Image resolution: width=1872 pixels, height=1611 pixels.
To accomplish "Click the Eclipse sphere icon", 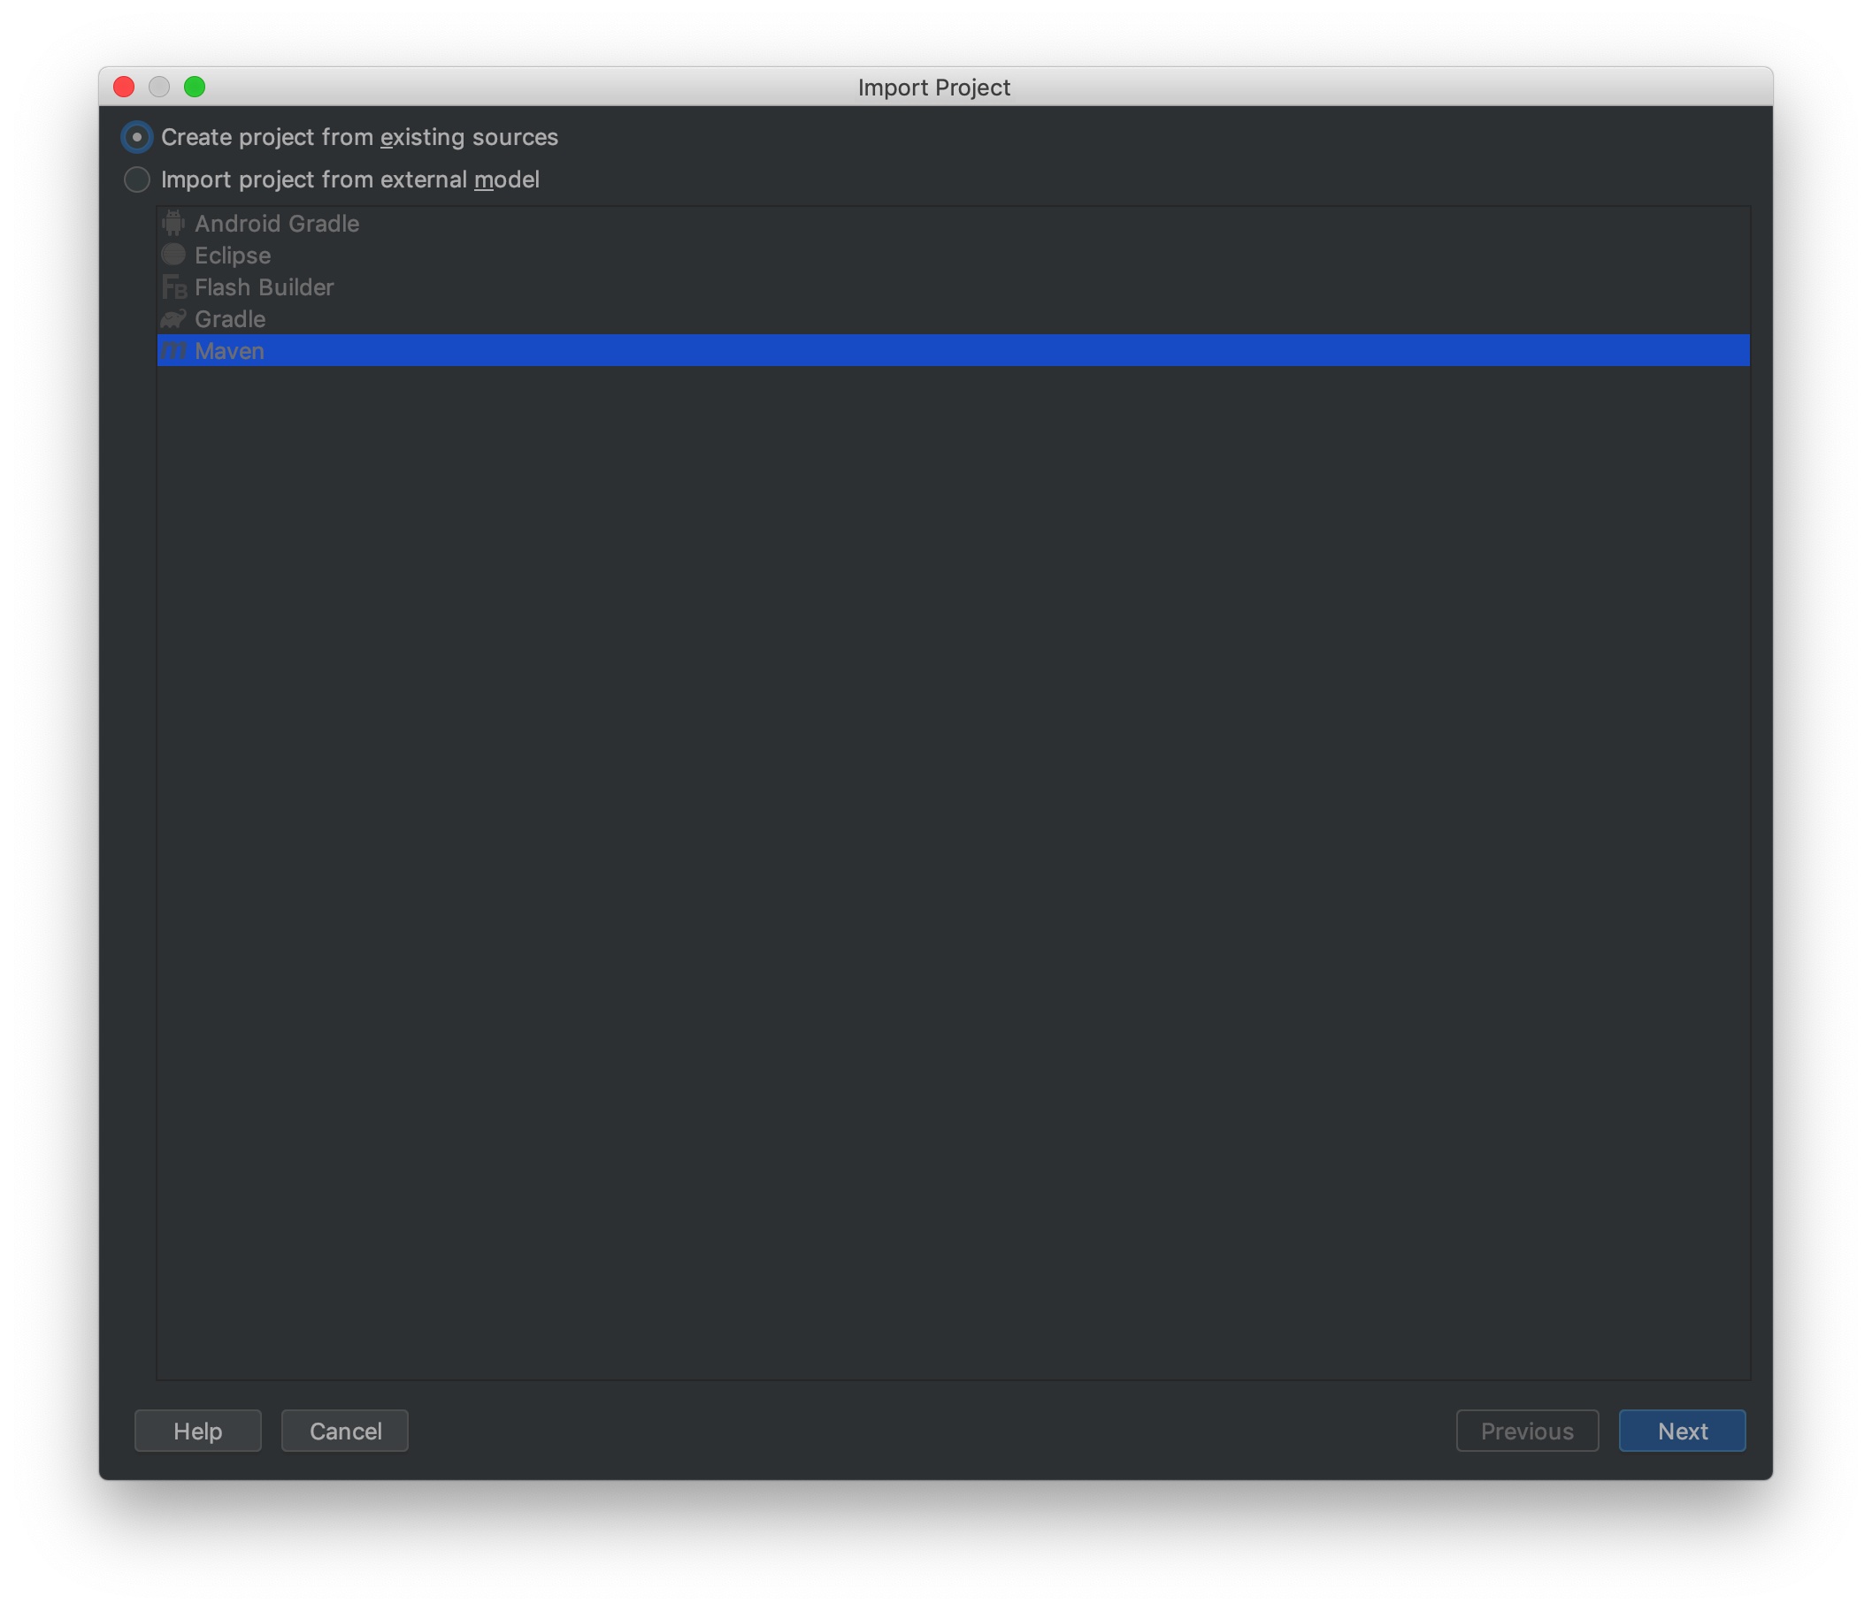I will [x=173, y=255].
